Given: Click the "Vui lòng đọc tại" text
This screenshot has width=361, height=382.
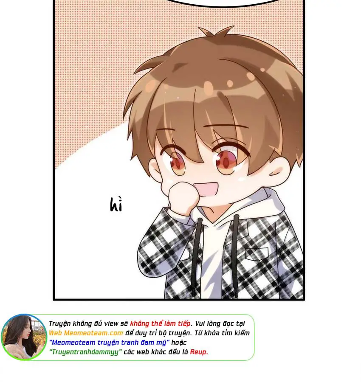Looking at the screenshot, I should [x=220, y=323].
